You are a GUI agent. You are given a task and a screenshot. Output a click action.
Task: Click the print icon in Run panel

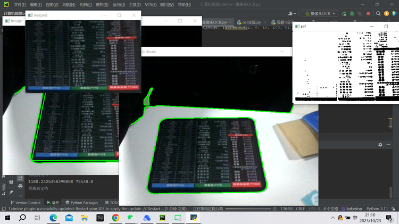point(20,186)
